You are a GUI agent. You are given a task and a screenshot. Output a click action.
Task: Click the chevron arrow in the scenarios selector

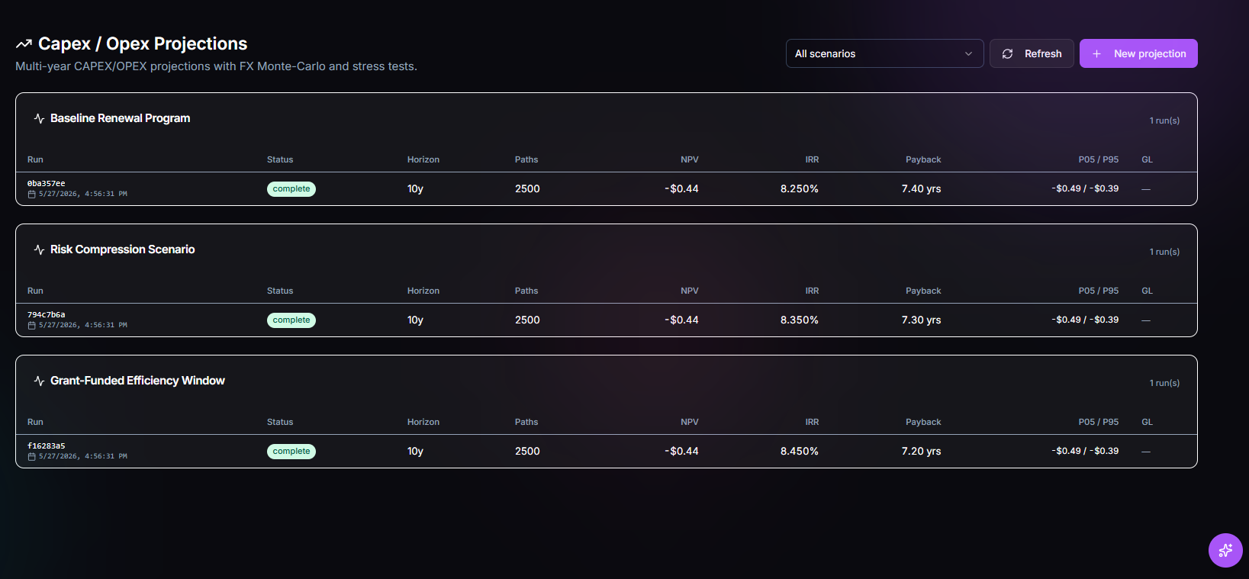pos(968,54)
